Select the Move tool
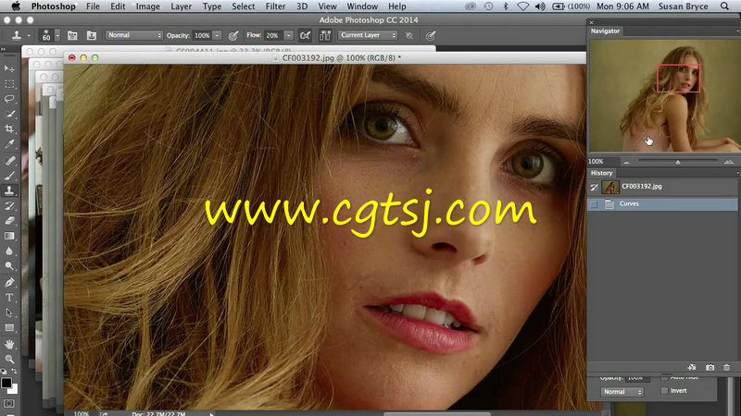This screenshot has height=416, width=741. [9, 68]
